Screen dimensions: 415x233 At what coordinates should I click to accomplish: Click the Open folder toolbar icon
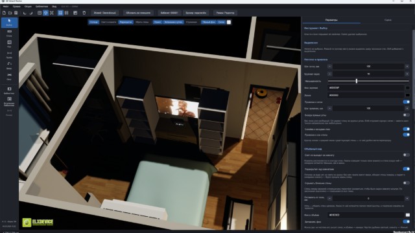pos(10,13)
